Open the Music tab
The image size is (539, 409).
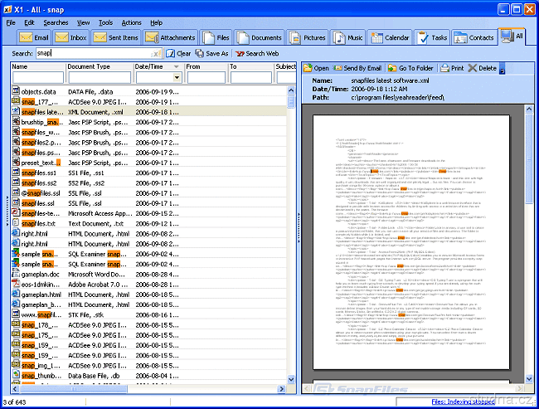point(349,37)
